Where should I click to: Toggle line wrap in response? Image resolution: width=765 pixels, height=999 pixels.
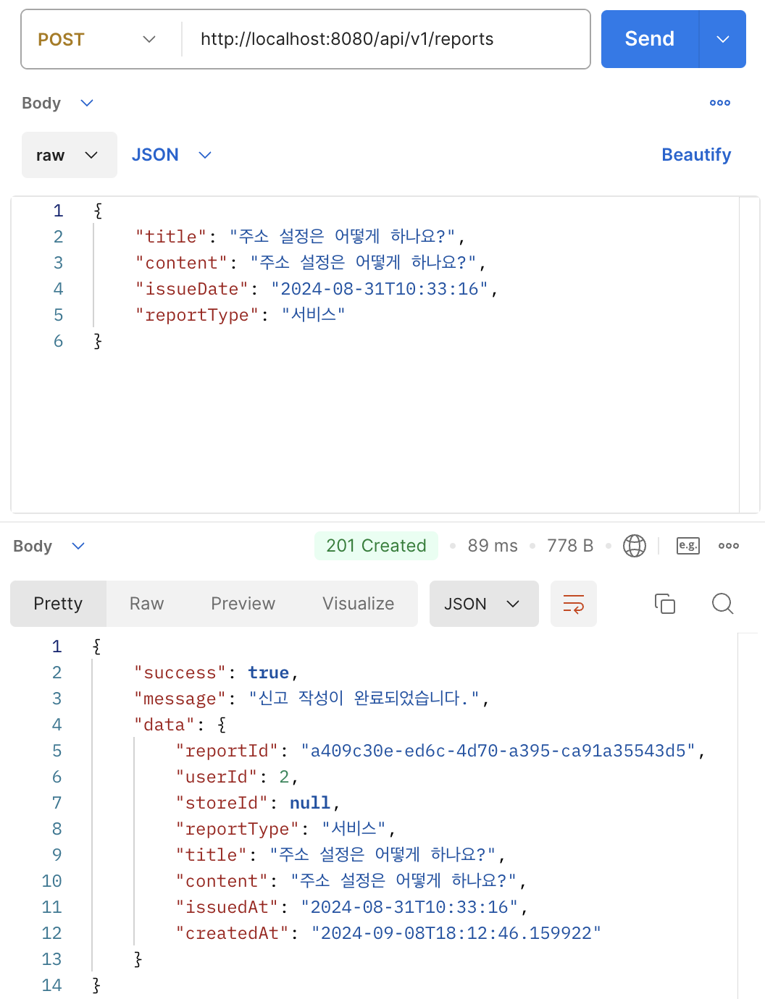tap(573, 604)
